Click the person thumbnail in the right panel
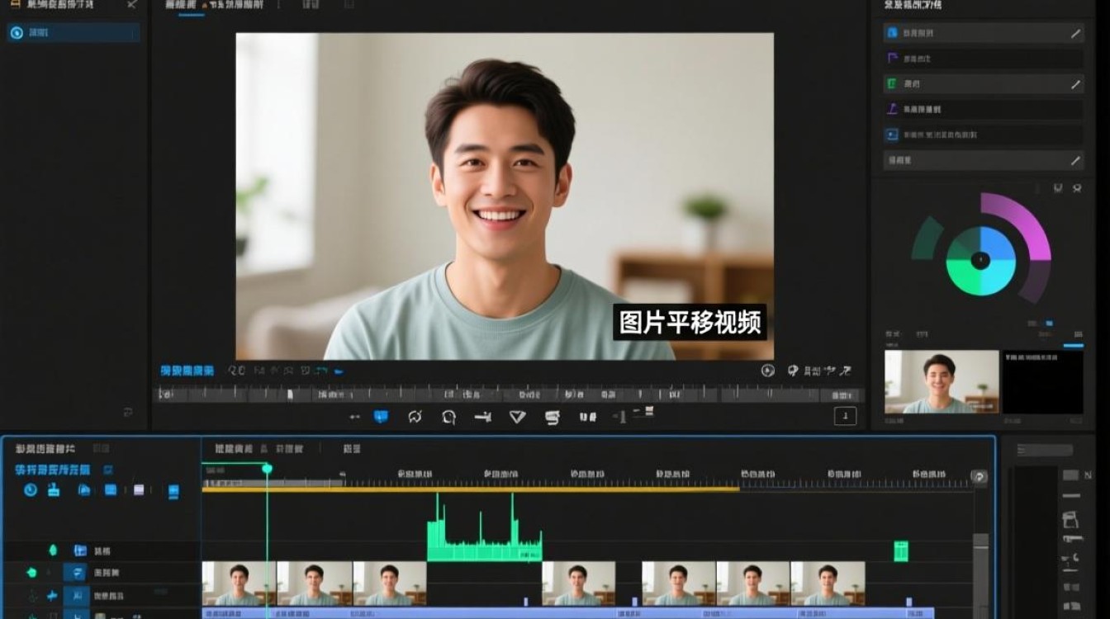 (x=942, y=381)
